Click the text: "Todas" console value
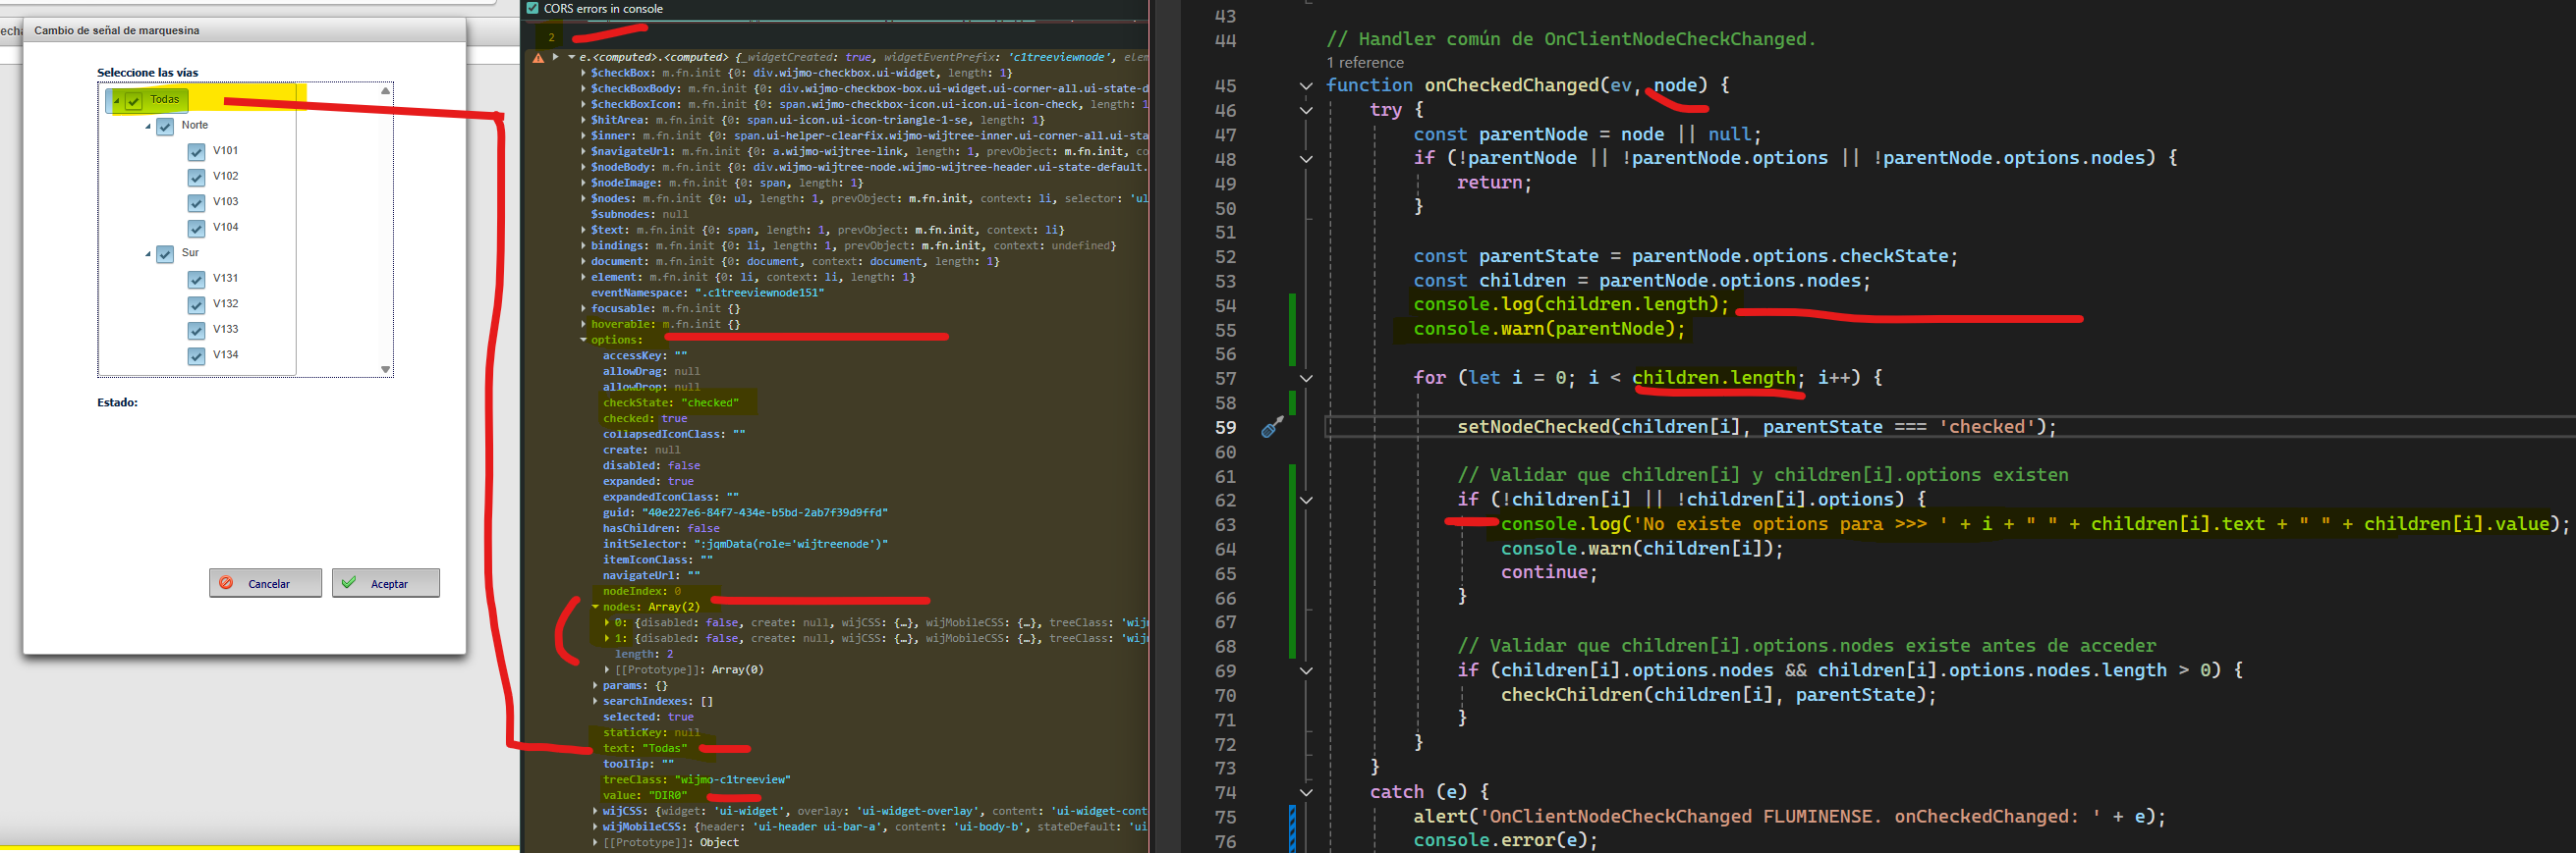Viewport: 2576px width, 853px height. (x=645, y=749)
